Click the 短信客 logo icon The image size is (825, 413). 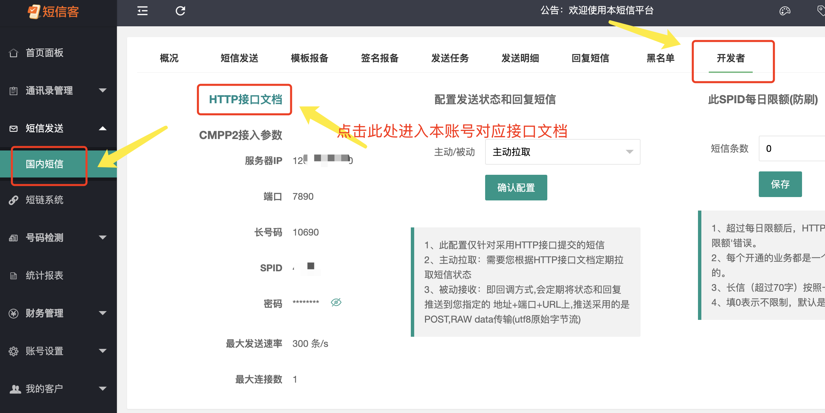[x=34, y=12]
